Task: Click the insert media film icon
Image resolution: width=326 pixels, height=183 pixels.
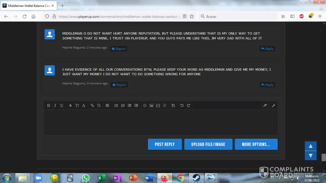Action: pyautogui.click(x=158, y=105)
